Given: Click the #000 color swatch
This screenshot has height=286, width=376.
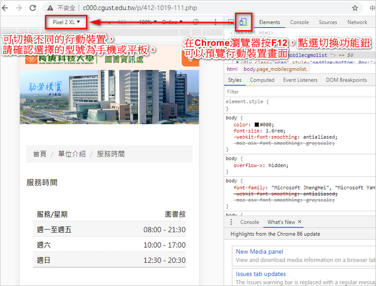Looking at the screenshot, I should point(257,125).
